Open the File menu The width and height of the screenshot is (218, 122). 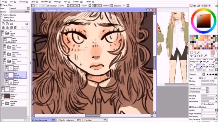click(x=4, y=2)
